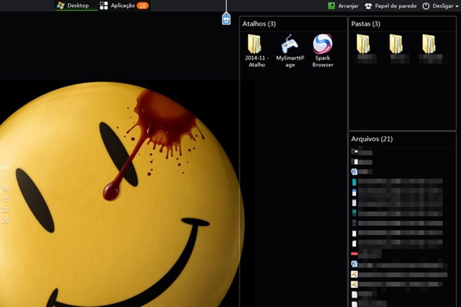The height and width of the screenshot is (307, 461).
Task: Click the blue tag icon hanging below the top bar
Action: point(226,19)
